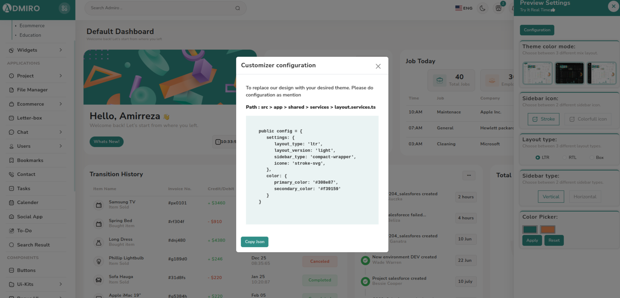Viewport: 620px width, 298px height.
Task: Open the shopping cart icon in header
Action: [x=498, y=8]
